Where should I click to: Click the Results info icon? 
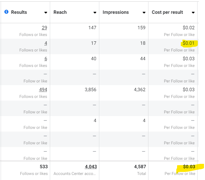pyautogui.click(x=6, y=12)
